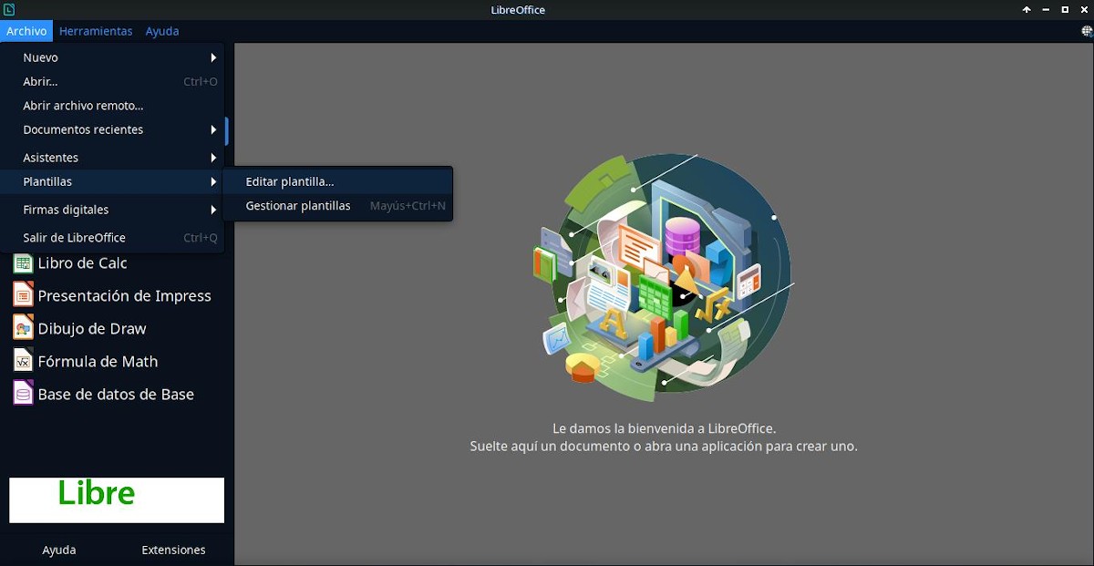
Task: Open the Archivo menu
Action: pos(26,31)
